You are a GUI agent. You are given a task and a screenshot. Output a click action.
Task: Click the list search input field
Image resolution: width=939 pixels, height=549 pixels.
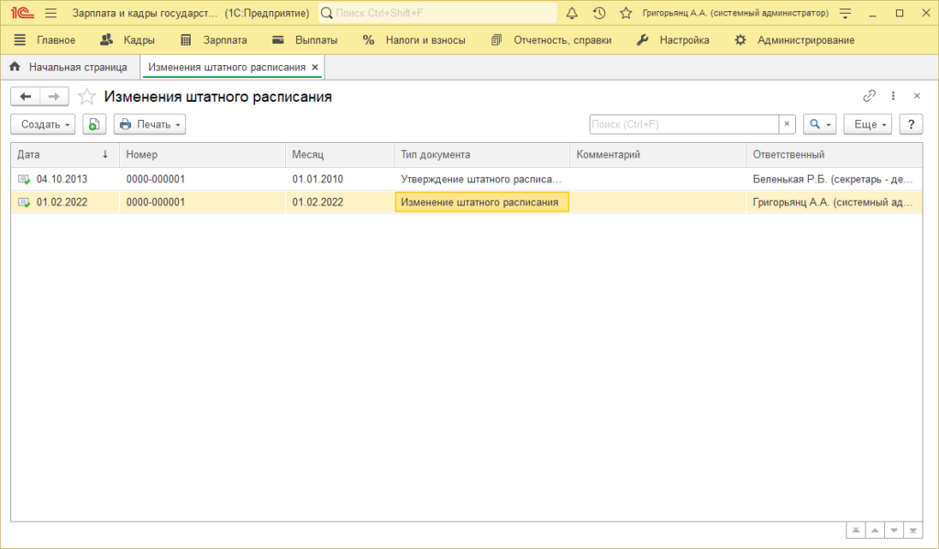[683, 125]
